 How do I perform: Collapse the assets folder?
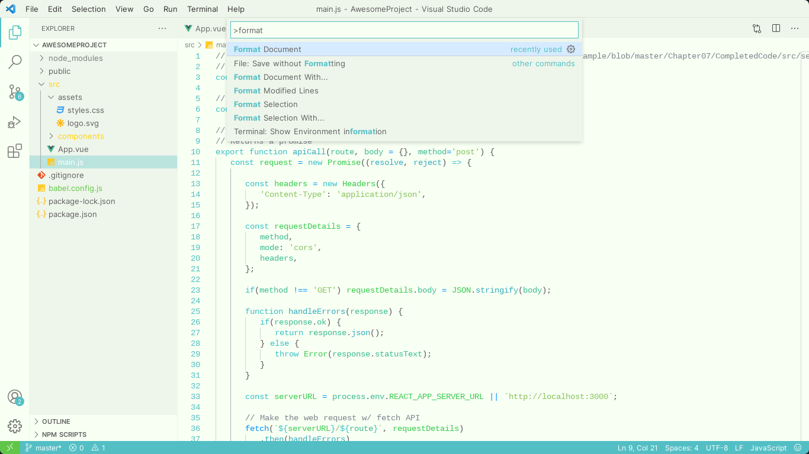(103, 97)
